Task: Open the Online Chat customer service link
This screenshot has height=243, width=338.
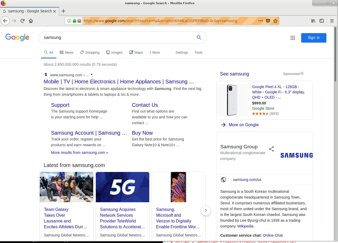Action: [x=273, y=235]
